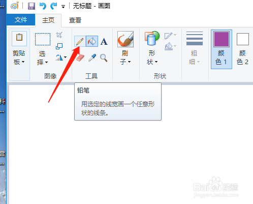Select the Text tool
This screenshot has width=253, height=204.
click(104, 41)
